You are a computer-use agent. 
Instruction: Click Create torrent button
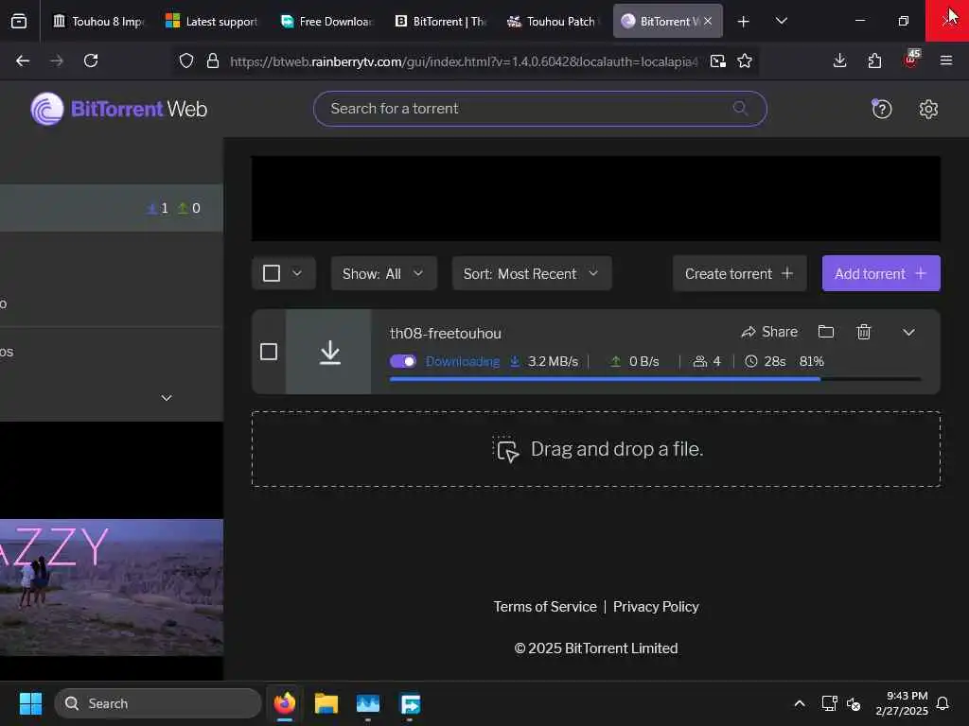coord(739,273)
